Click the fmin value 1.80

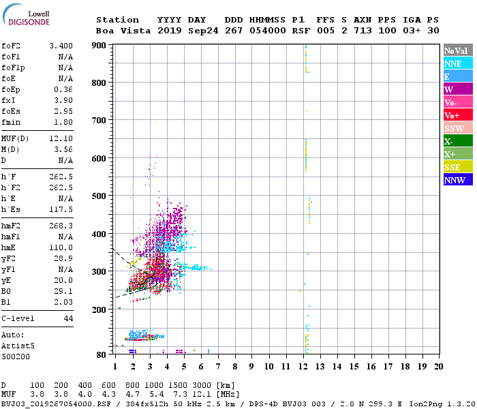63,122
